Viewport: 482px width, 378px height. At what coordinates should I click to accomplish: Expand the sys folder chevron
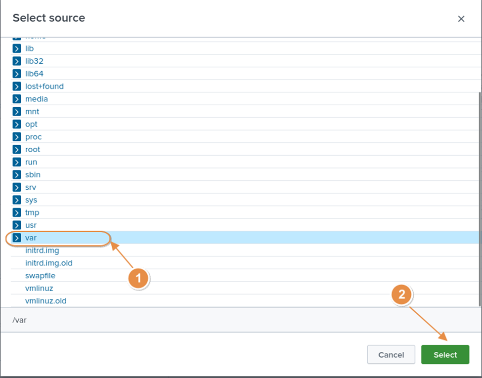(17, 200)
